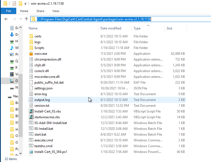Go back with the Back arrow
Screen dimensions: 211x162
(x=6, y=19)
